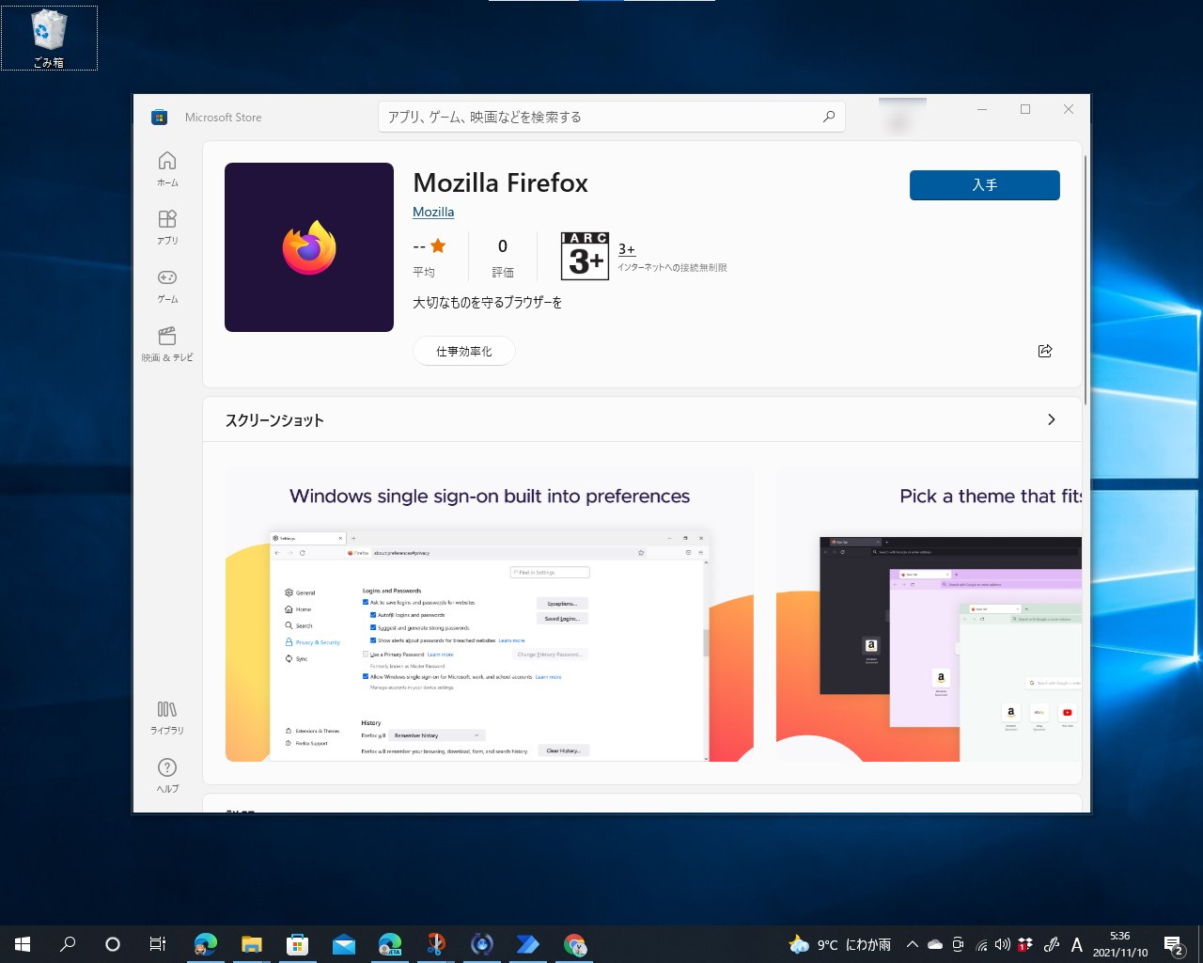The image size is (1203, 963).
Task: Open the ホーム item in the sidebar
Action: [x=166, y=167]
